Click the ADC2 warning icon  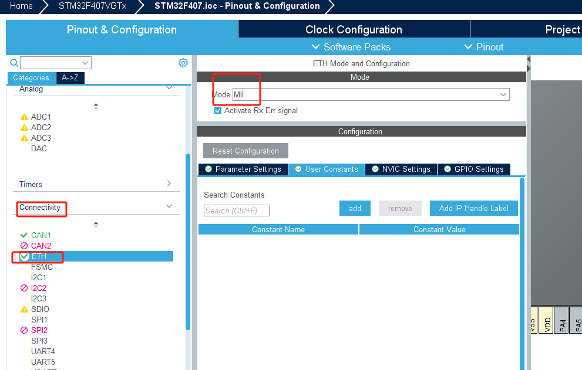tap(24, 127)
